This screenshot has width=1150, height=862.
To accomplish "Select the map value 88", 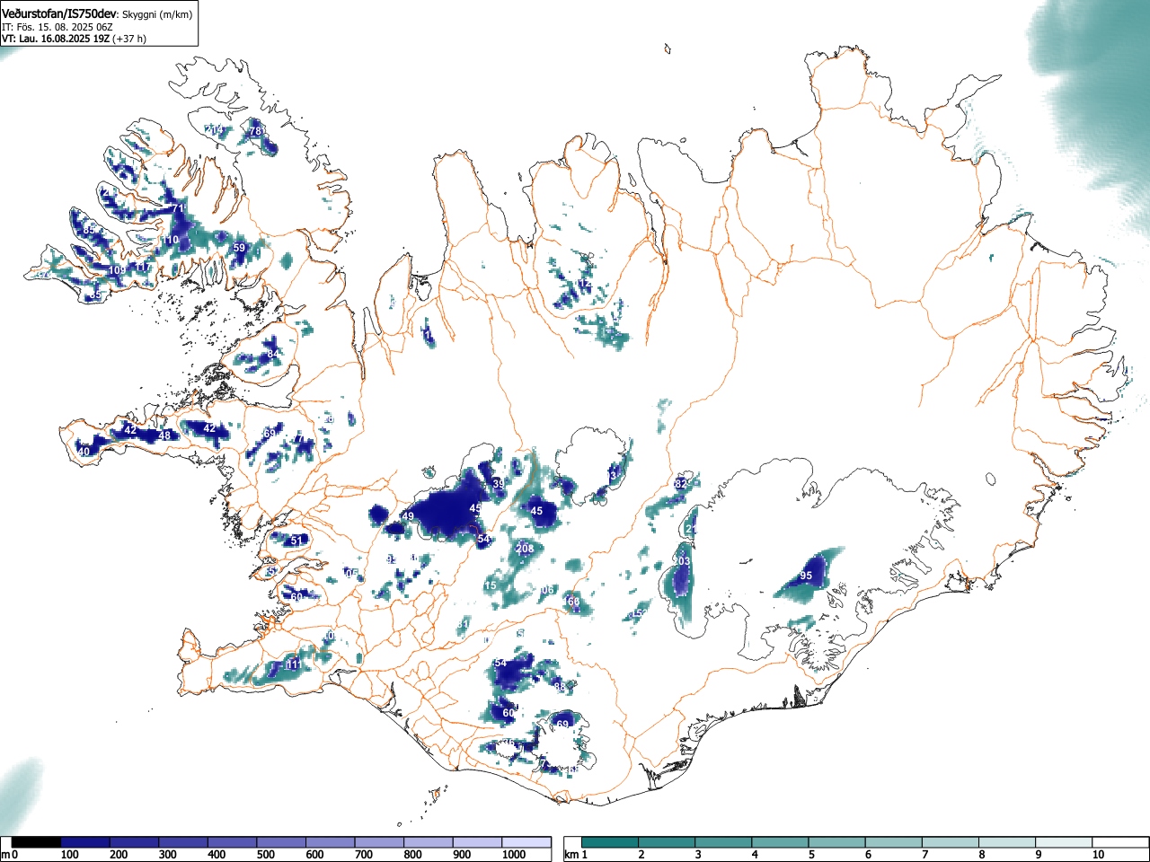I will pyautogui.click(x=560, y=687).
